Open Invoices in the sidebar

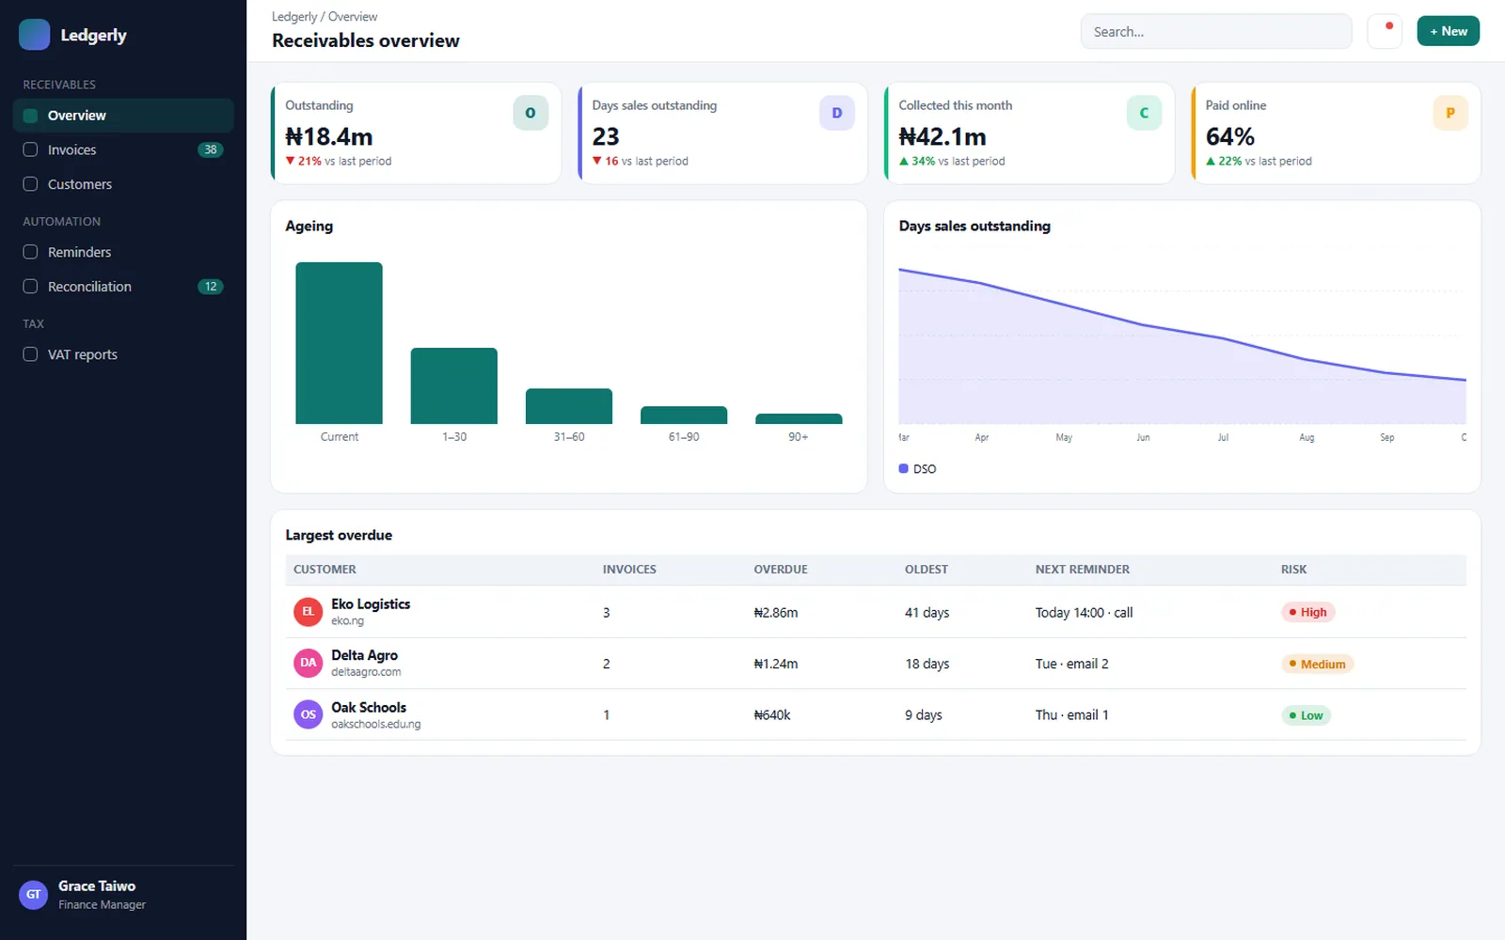[x=123, y=149]
